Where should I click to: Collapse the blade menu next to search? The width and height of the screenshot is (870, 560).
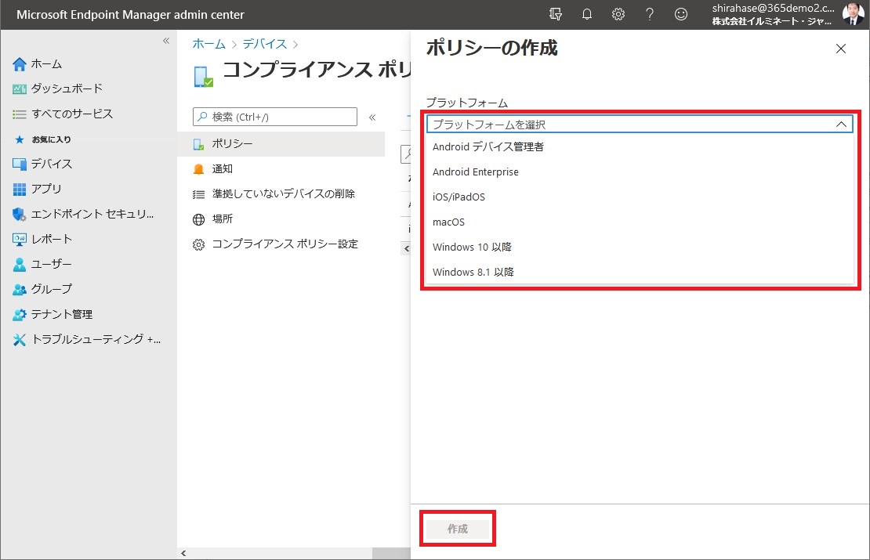coord(372,117)
